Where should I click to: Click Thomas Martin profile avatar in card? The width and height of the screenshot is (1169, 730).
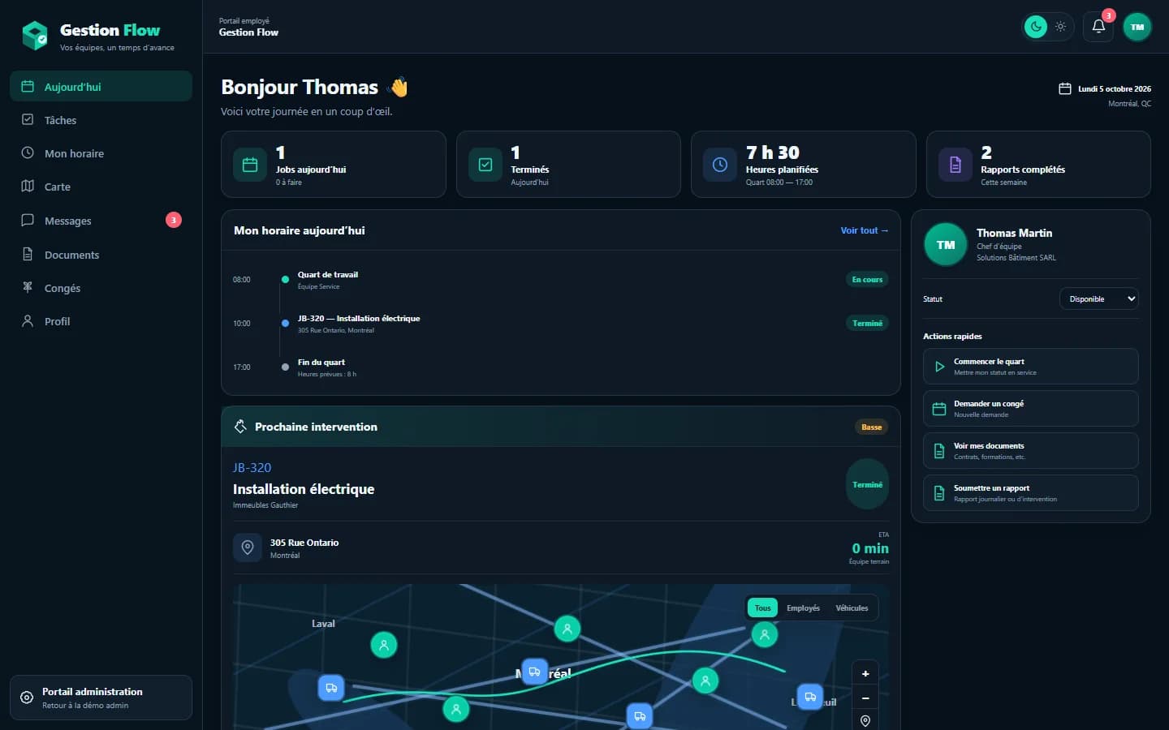pyautogui.click(x=946, y=244)
